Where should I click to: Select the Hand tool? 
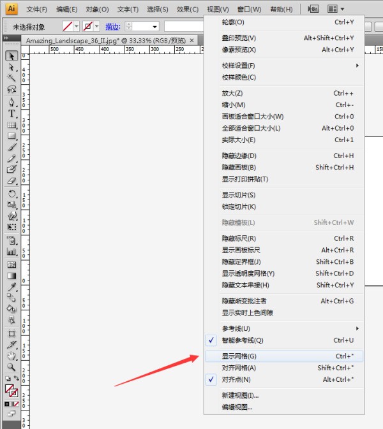pos(11,356)
